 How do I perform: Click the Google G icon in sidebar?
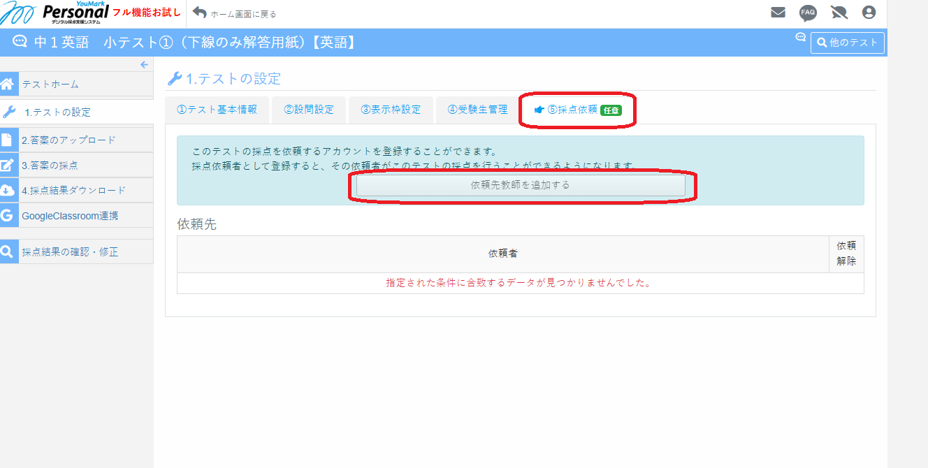click(x=8, y=216)
